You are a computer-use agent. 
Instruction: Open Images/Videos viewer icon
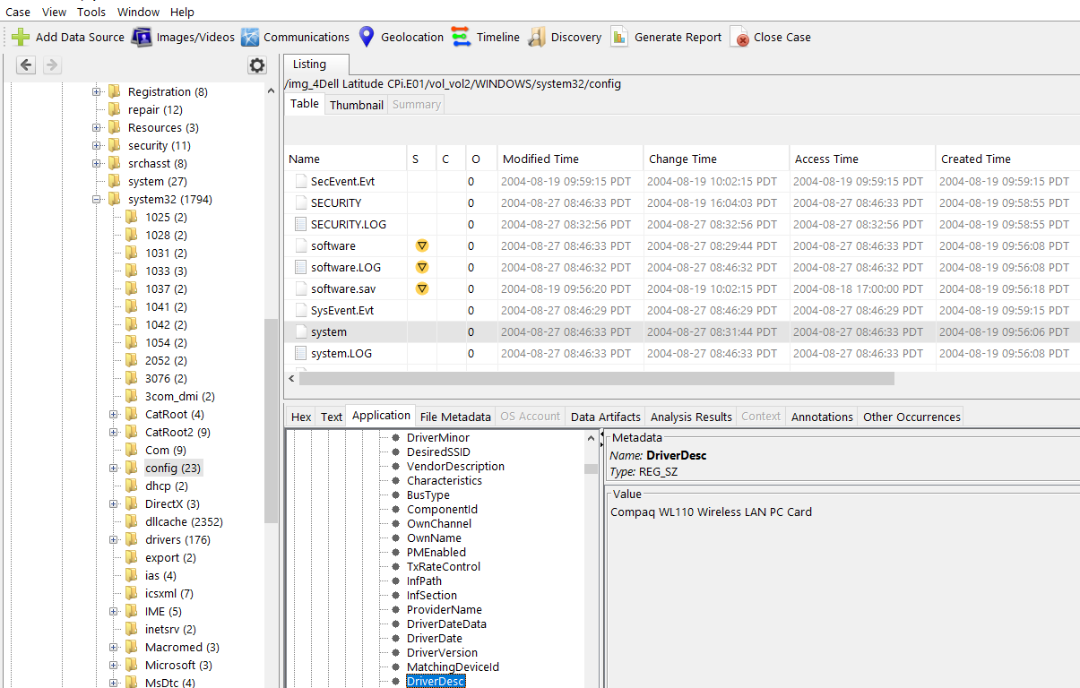coord(142,37)
